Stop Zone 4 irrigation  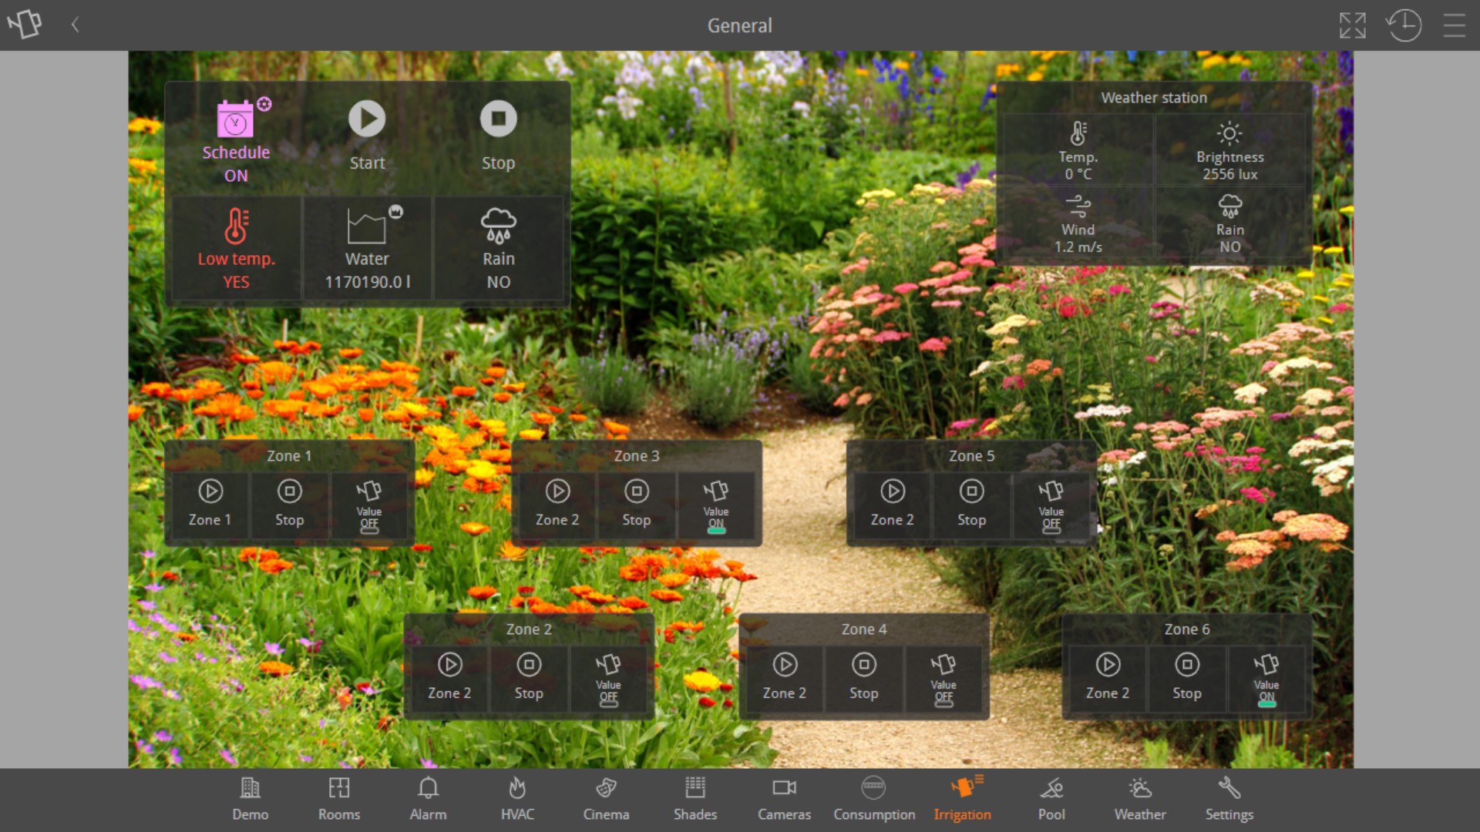click(x=863, y=665)
